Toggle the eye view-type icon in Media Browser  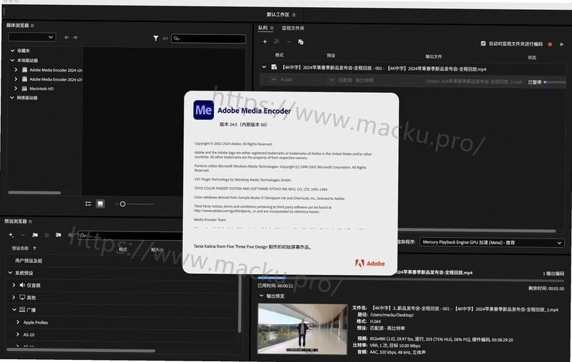[x=165, y=39]
